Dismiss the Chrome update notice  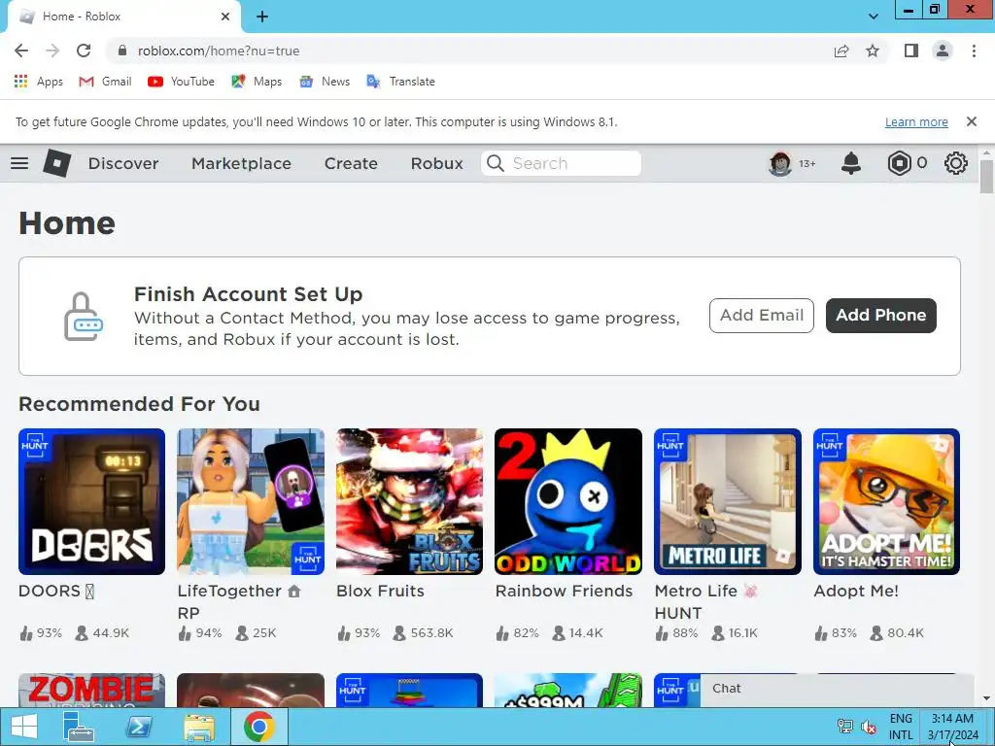(x=972, y=121)
